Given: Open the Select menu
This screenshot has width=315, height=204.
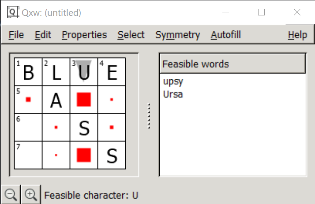Looking at the screenshot, I should pyautogui.click(x=131, y=35).
